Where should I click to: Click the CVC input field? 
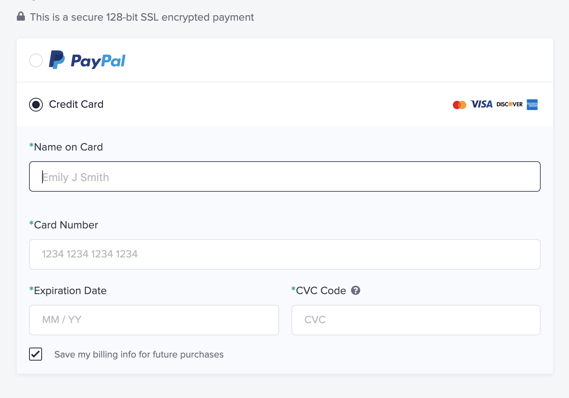[x=416, y=320]
